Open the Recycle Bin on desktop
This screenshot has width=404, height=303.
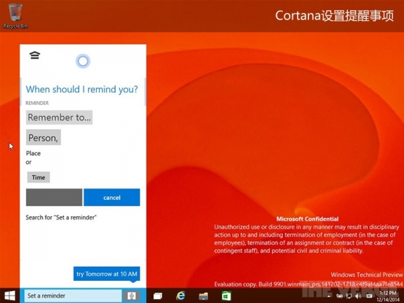pos(14,15)
